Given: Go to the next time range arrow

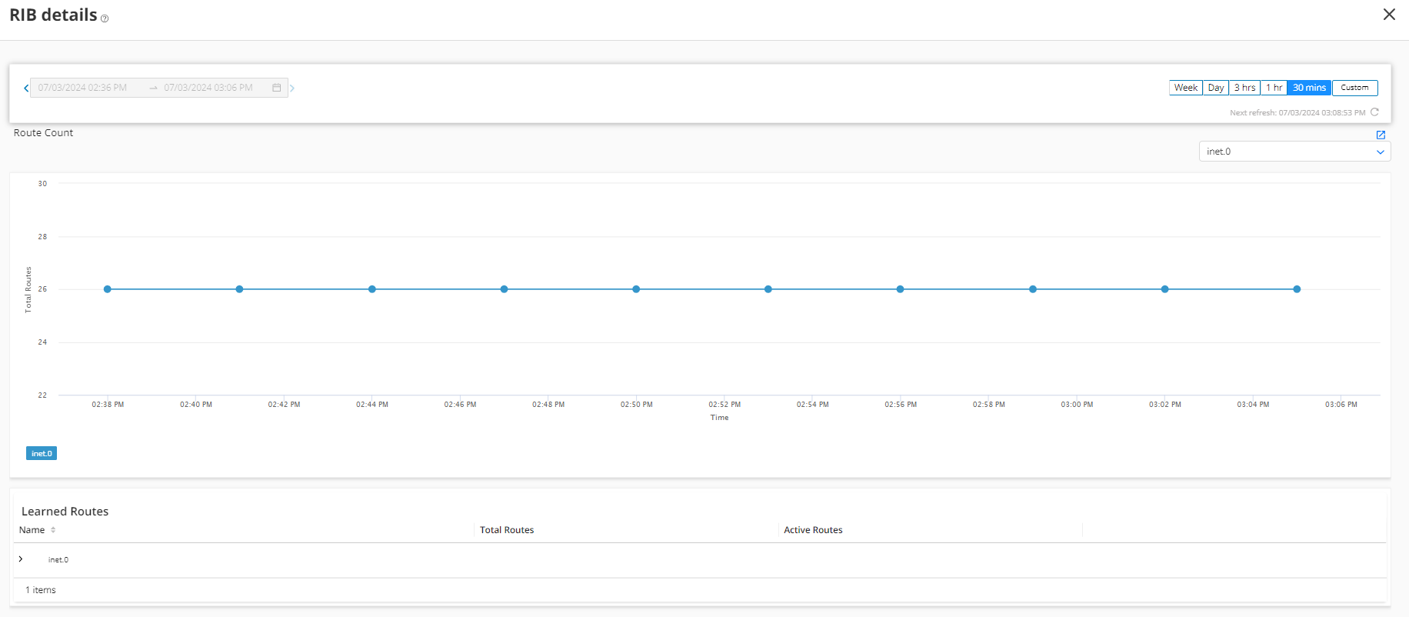Looking at the screenshot, I should tap(292, 88).
